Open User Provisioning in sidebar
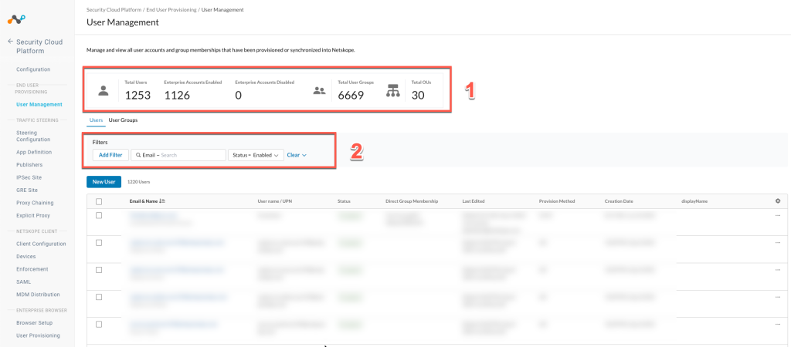The image size is (791, 347). tap(38, 335)
